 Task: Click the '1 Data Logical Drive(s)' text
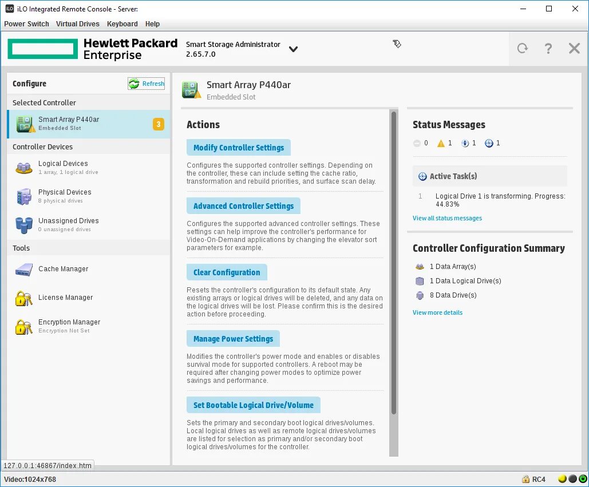(x=465, y=281)
